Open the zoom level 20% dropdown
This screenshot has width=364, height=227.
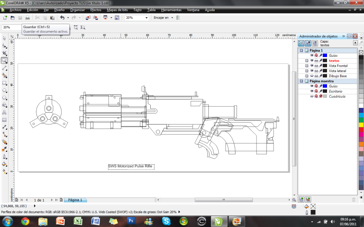[x=146, y=18]
